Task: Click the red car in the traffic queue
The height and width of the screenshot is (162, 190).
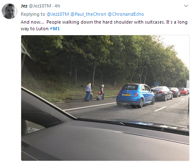Action: click(x=183, y=91)
